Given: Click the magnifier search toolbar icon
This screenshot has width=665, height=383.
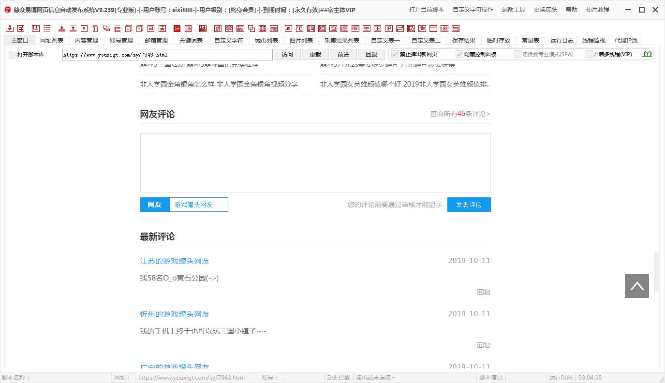Looking at the screenshot, I should [411, 29].
